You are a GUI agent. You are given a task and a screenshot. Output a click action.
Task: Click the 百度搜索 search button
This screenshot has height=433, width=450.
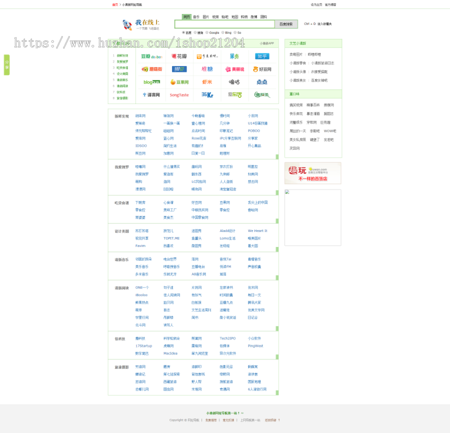point(286,24)
